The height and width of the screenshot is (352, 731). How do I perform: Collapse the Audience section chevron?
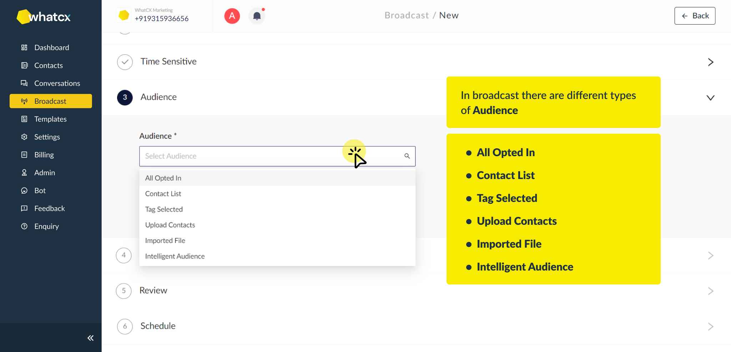[x=710, y=97]
